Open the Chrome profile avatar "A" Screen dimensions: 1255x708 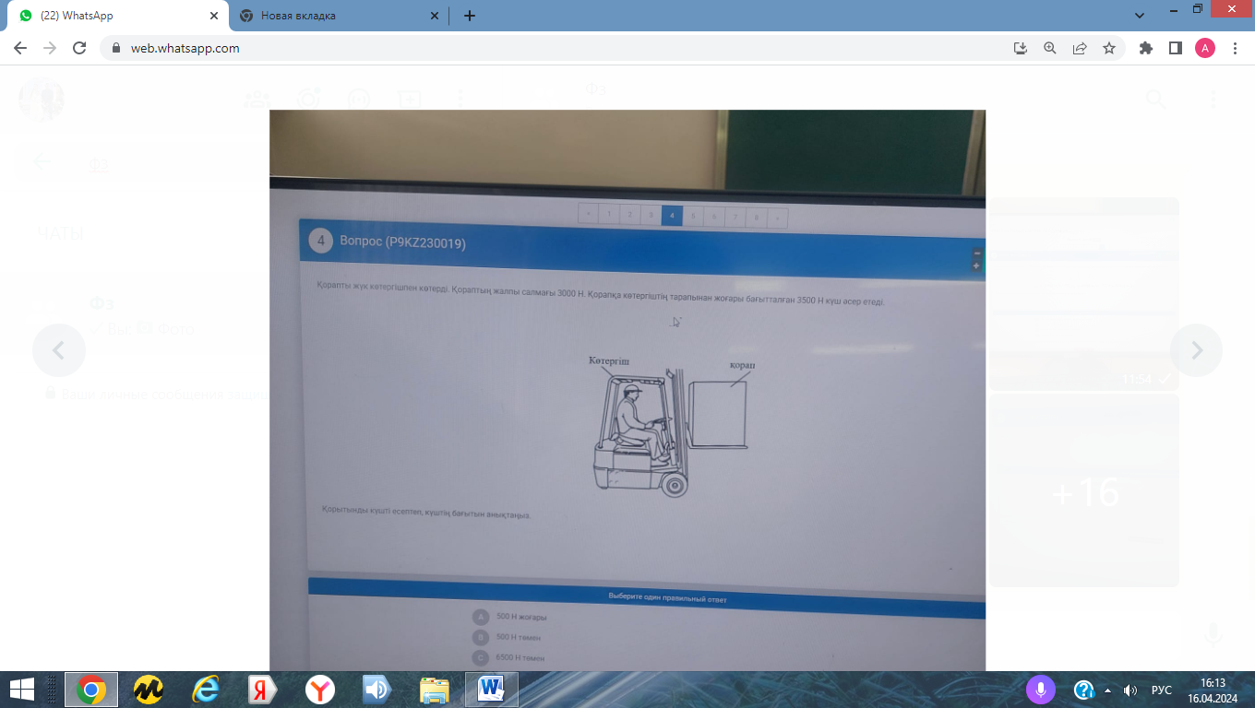[x=1205, y=48]
